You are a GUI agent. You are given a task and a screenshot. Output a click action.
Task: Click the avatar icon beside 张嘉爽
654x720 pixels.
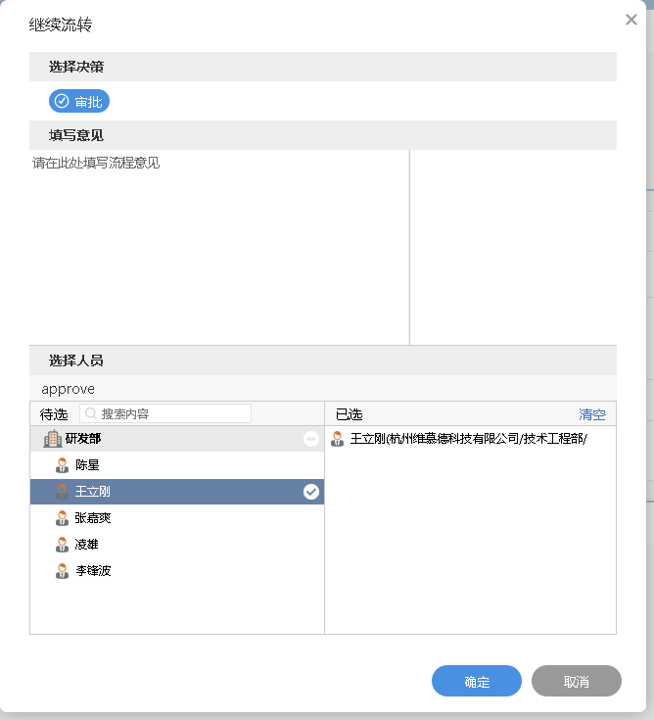(63, 518)
